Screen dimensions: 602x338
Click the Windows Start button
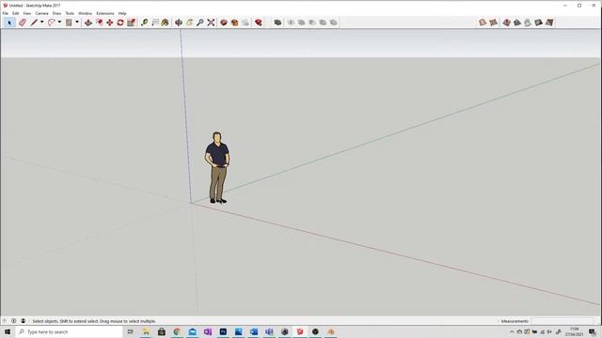tap(8, 331)
